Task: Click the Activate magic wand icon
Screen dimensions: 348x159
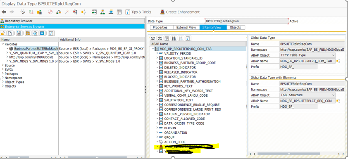Action: coord(67,12)
